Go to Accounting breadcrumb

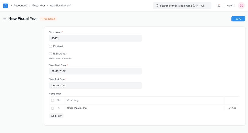20,6
